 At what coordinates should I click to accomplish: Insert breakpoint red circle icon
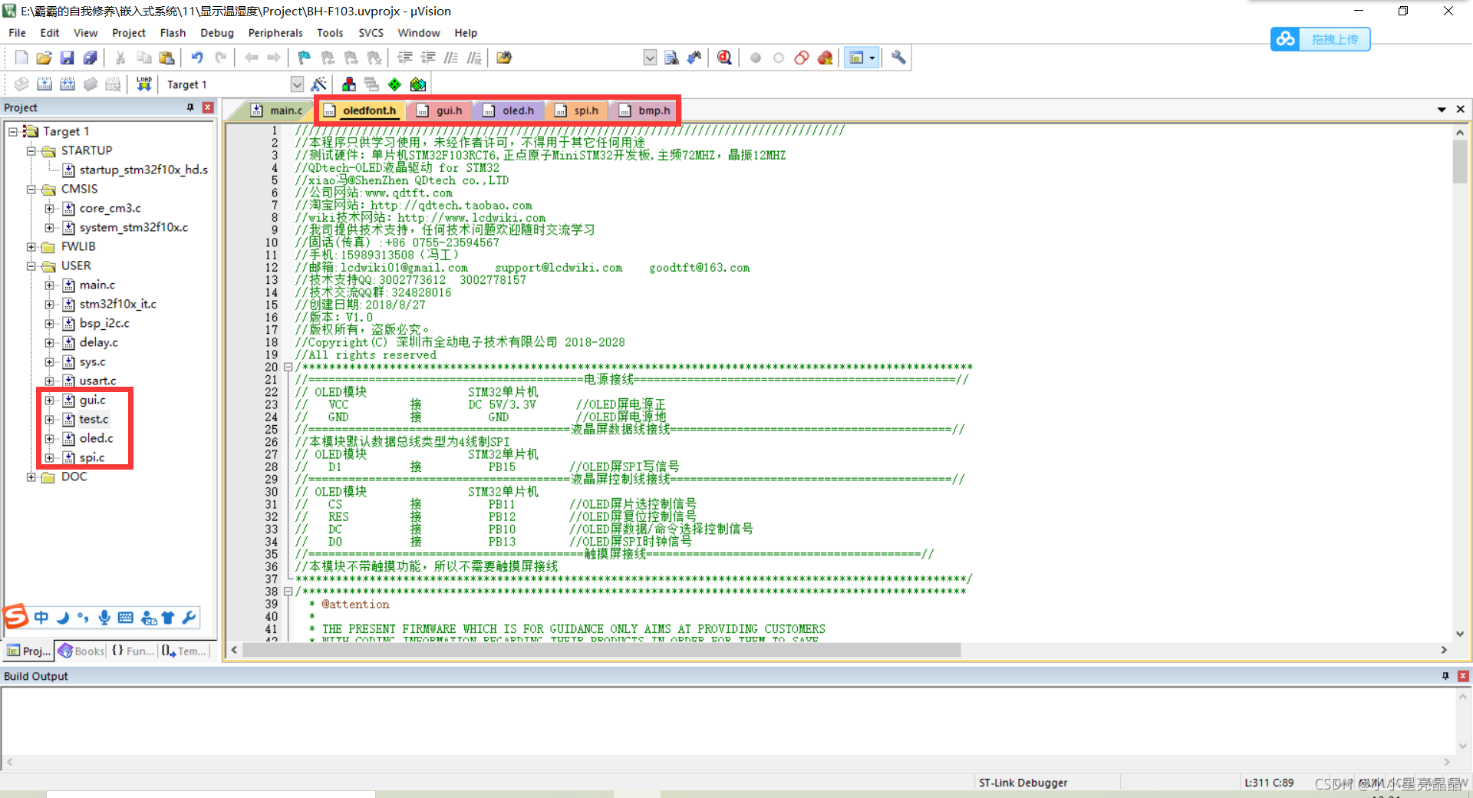tap(756, 58)
